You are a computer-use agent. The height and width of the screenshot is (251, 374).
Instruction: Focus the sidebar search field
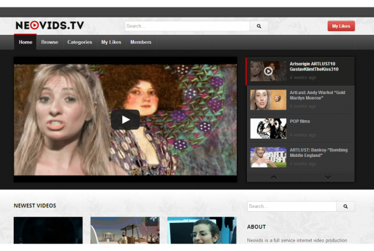[292, 206]
